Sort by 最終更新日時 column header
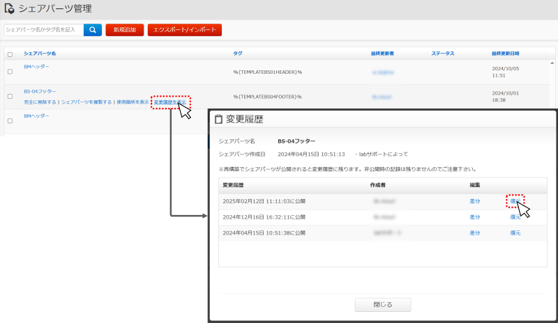 [x=505, y=54]
